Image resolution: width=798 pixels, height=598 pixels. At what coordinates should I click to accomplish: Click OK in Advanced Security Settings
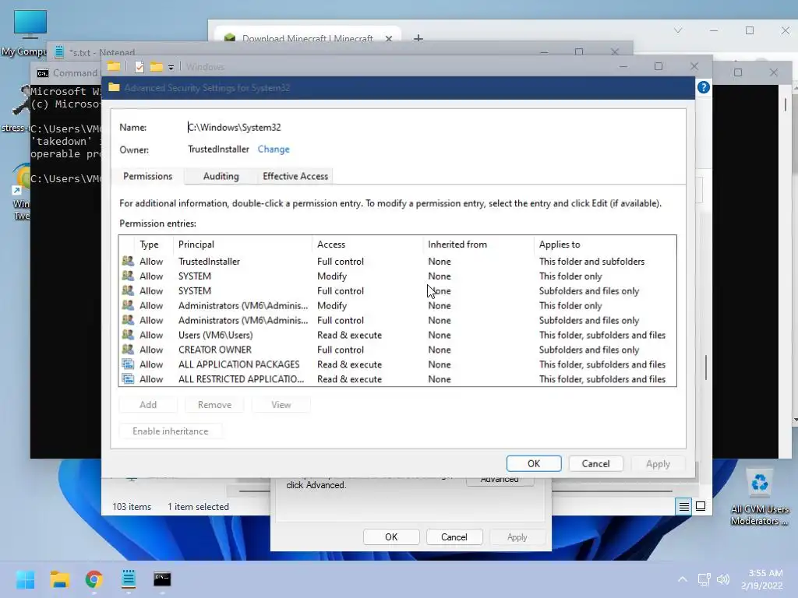534,463
